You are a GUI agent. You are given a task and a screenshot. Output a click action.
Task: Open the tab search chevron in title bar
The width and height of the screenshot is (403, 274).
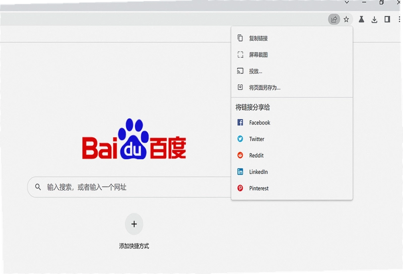pyautogui.click(x=347, y=3)
